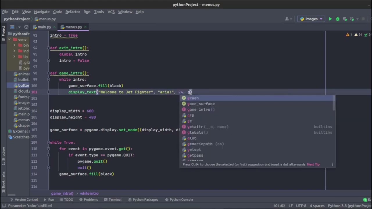The width and height of the screenshot is (372, 209).
Task: Click the yellow weak warning indicator showing 24
Action: click(358, 35)
